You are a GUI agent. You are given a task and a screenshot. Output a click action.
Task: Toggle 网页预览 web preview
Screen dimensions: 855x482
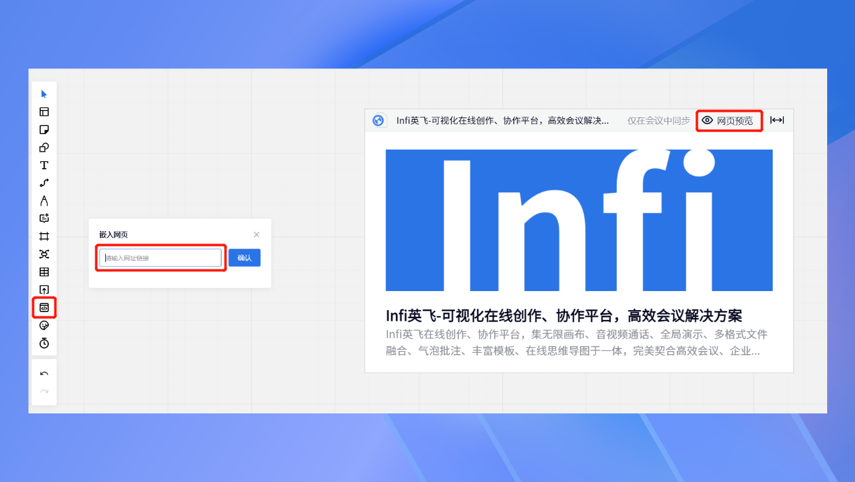pyautogui.click(x=728, y=120)
